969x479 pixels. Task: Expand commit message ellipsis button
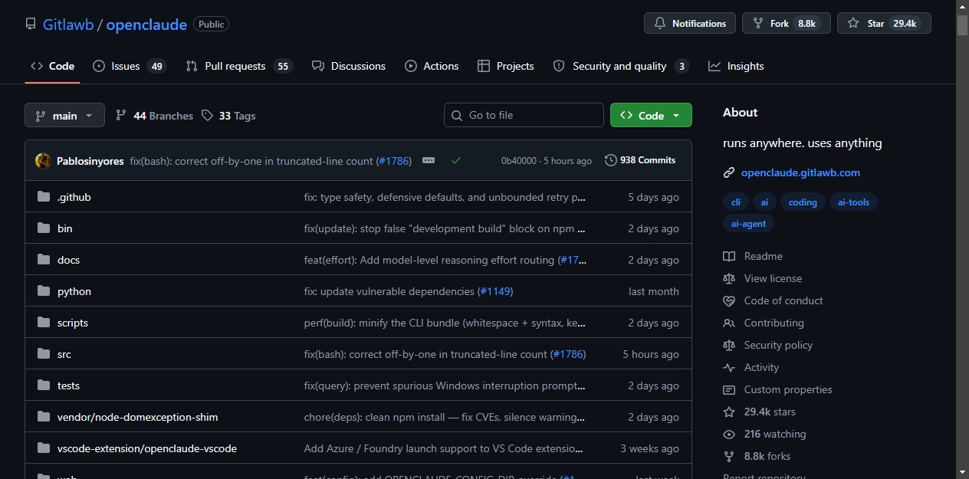[429, 160]
